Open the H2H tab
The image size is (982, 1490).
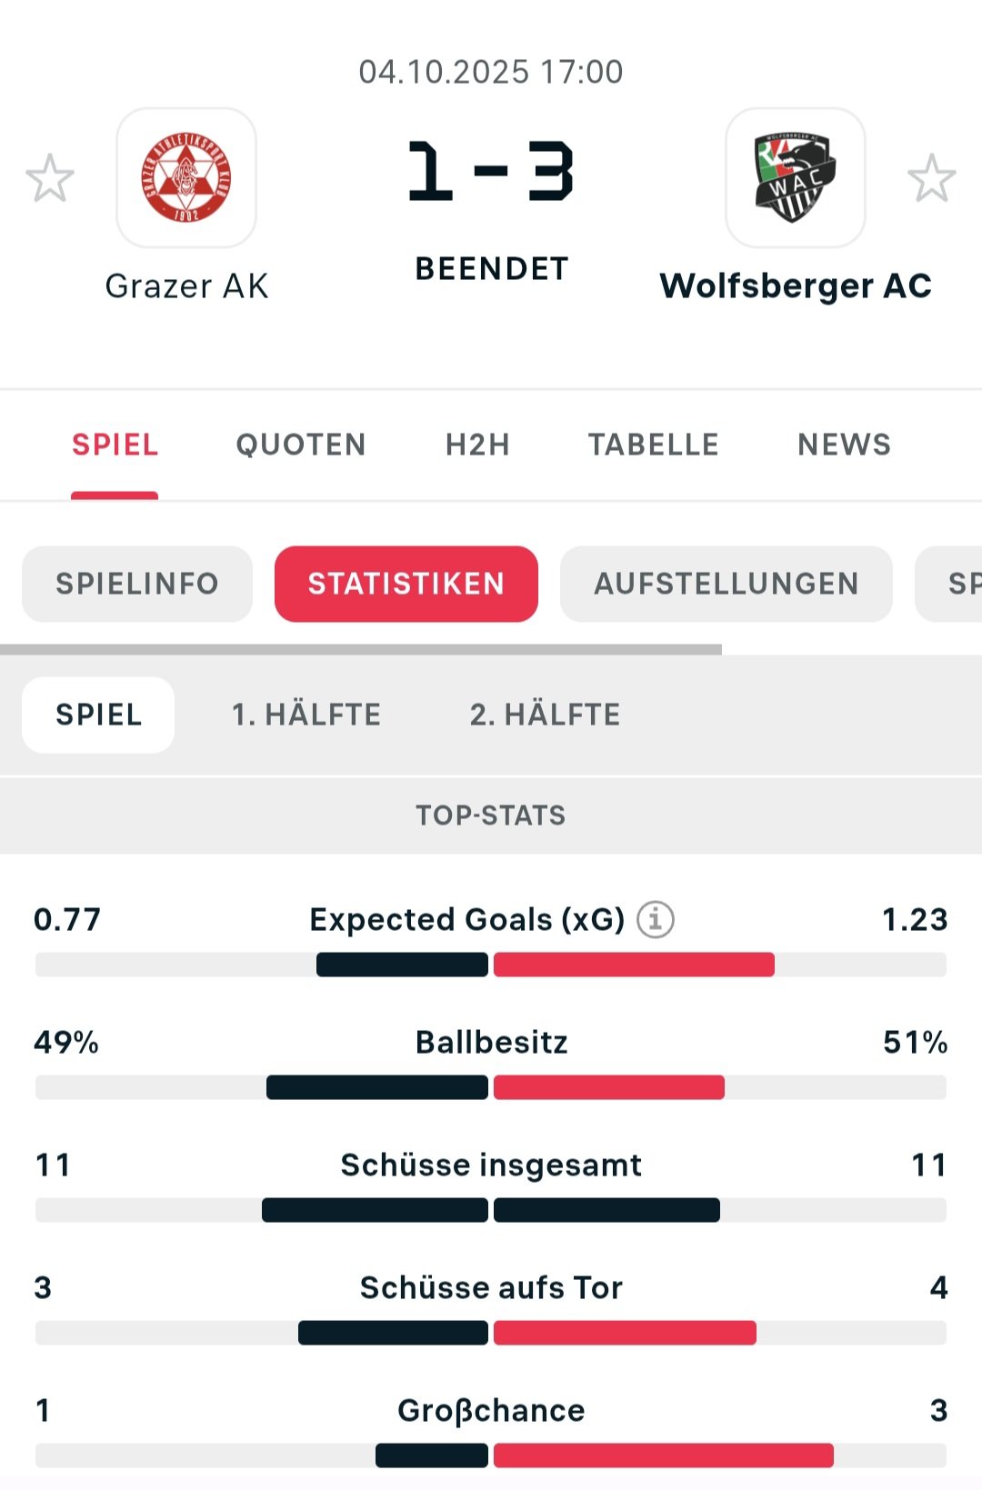(477, 445)
